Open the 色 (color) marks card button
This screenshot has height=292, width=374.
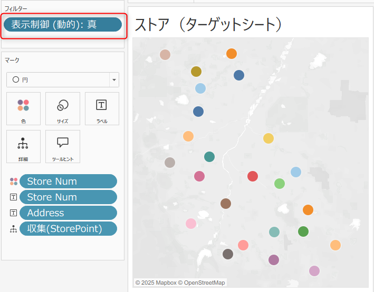pos(23,108)
